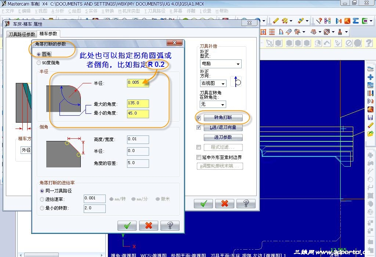Click the blue swept arc surface icon

pyautogui.click(x=281, y=32)
